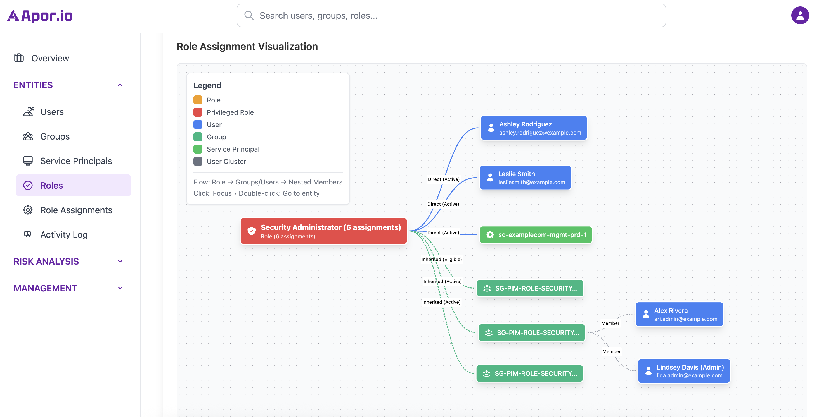Image resolution: width=819 pixels, height=417 pixels.
Task: Open the Users page in the sidebar
Action: [x=52, y=112]
